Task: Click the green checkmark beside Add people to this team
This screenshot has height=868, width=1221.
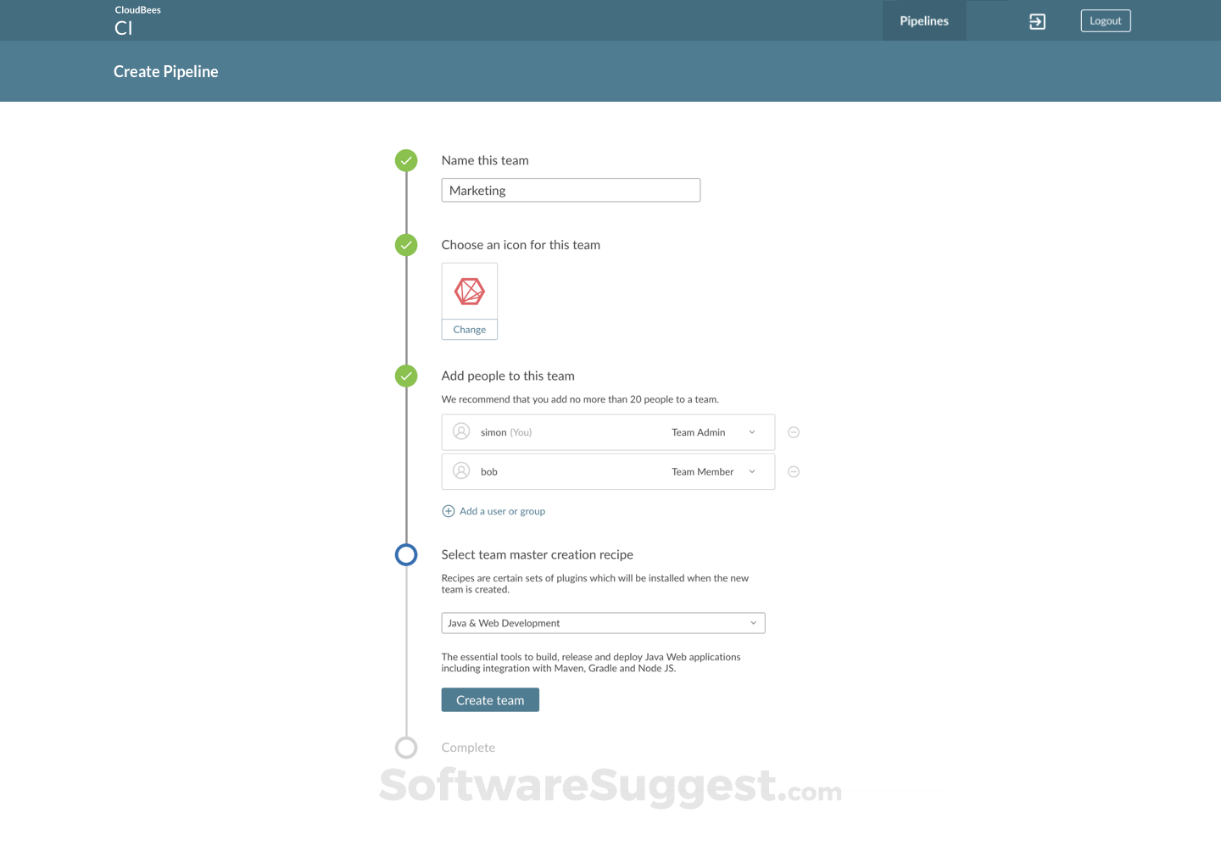Action: point(406,376)
